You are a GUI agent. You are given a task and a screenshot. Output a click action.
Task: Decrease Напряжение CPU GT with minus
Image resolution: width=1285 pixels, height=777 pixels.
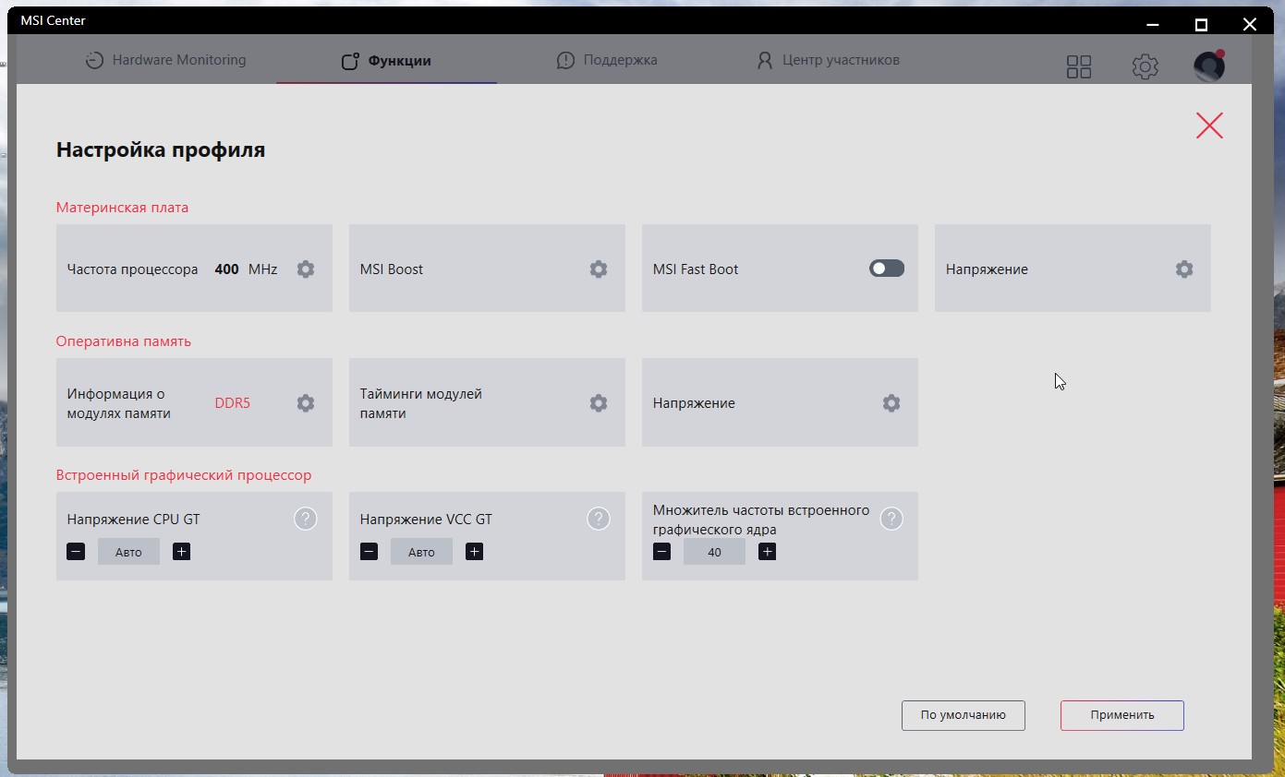tap(76, 552)
